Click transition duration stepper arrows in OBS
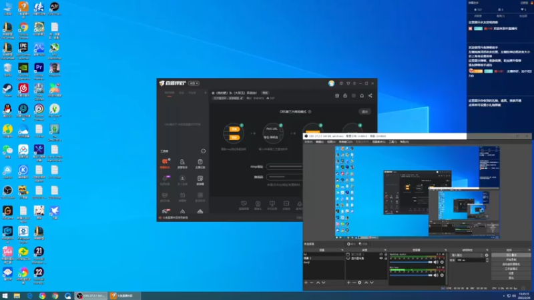 (487, 260)
